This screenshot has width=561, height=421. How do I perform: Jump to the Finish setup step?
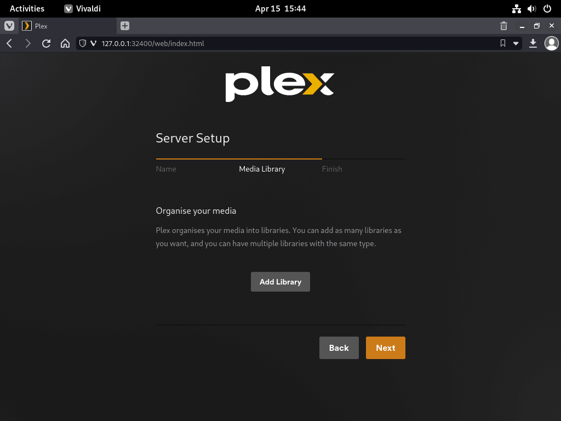tap(332, 169)
